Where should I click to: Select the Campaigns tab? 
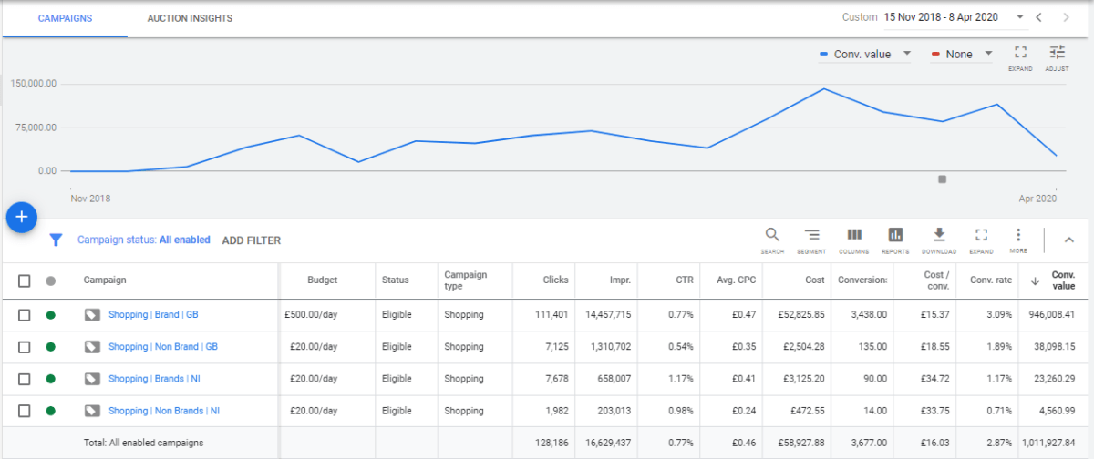tap(65, 18)
